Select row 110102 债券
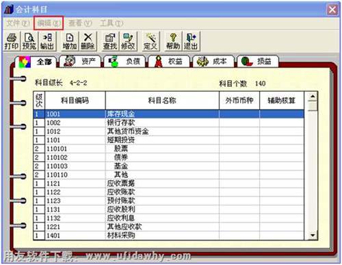 [x=169, y=157]
